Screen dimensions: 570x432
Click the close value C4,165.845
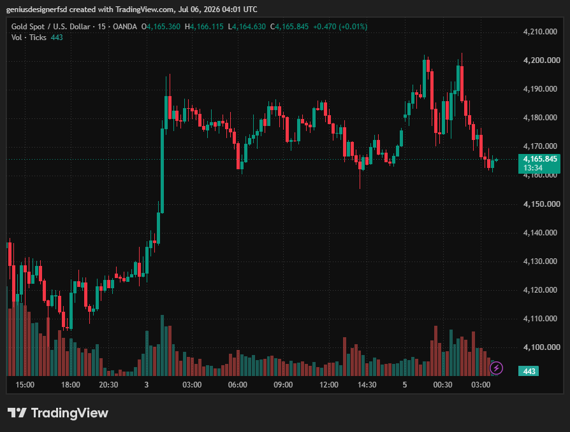click(x=289, y=27)
